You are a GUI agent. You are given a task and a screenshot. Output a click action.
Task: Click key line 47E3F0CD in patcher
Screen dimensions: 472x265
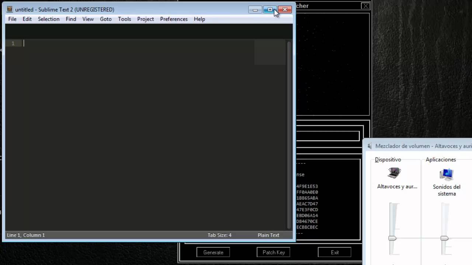[307, 210]
